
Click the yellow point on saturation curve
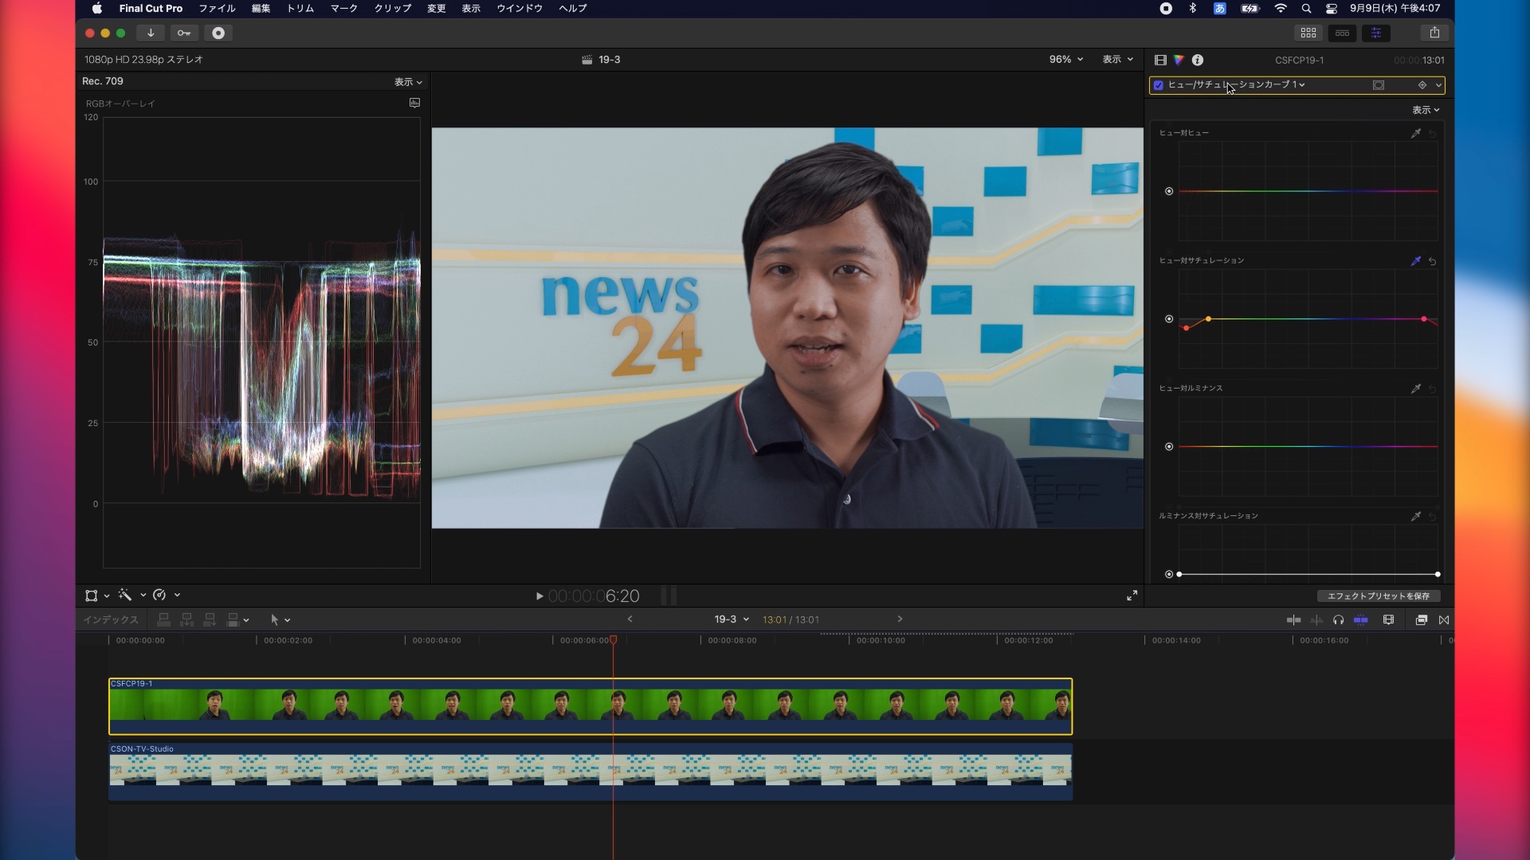pyautogui.click(x=1208, y=319)
